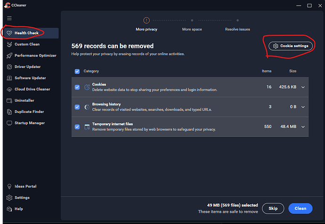Click the Cloud Drive Cleaner icon
This screenshot has width=325, height=224.
(x=9, y=89)
